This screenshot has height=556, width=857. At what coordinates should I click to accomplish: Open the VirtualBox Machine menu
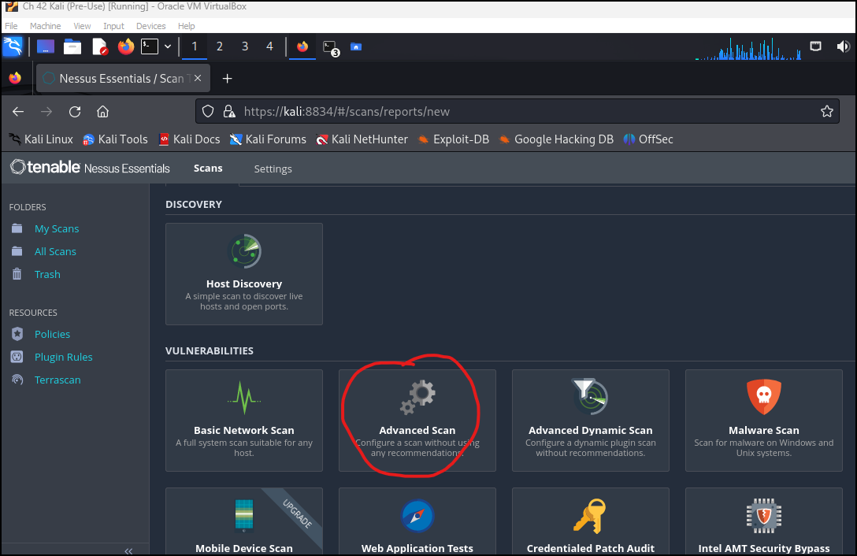46,26
